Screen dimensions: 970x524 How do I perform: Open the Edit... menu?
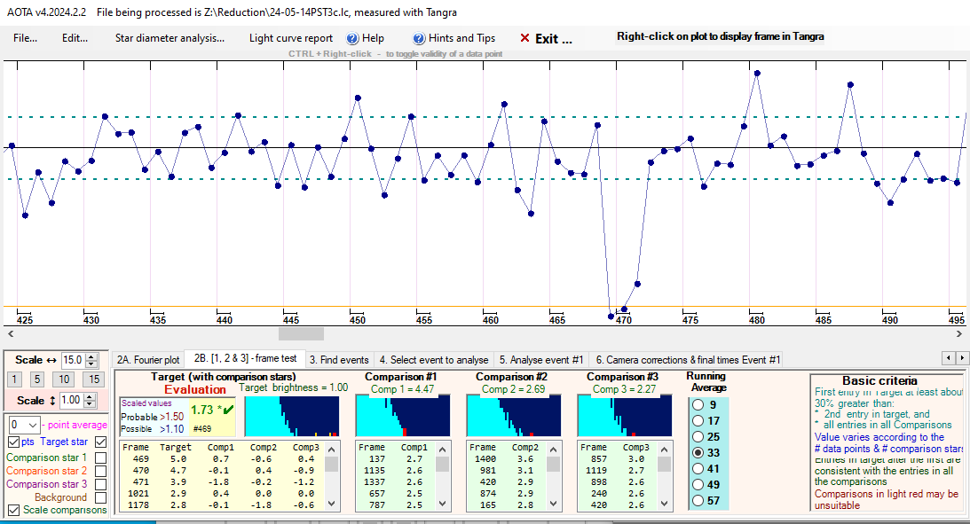tap(75, 38)
